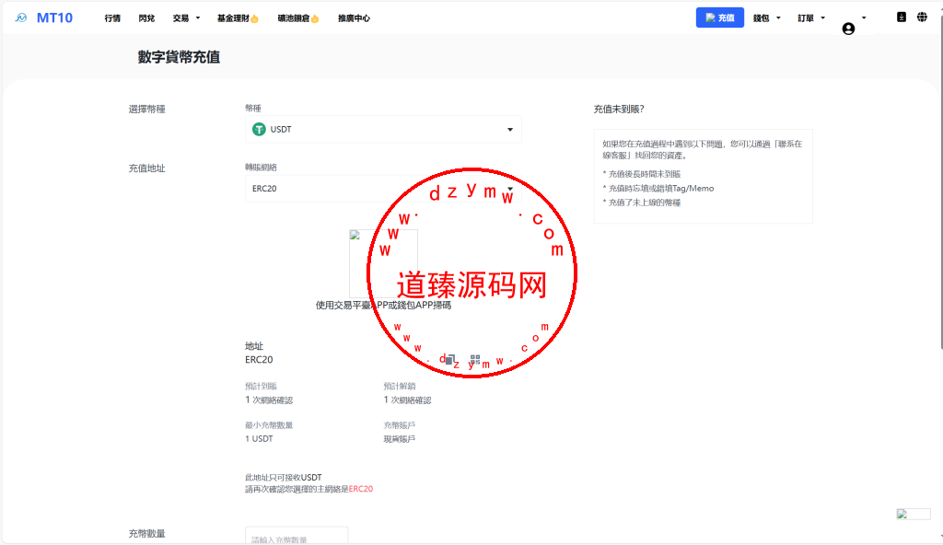The image size is (943, 545).
Task: Click the USDT Tether coin icon
Action: [x=259, y=129]
